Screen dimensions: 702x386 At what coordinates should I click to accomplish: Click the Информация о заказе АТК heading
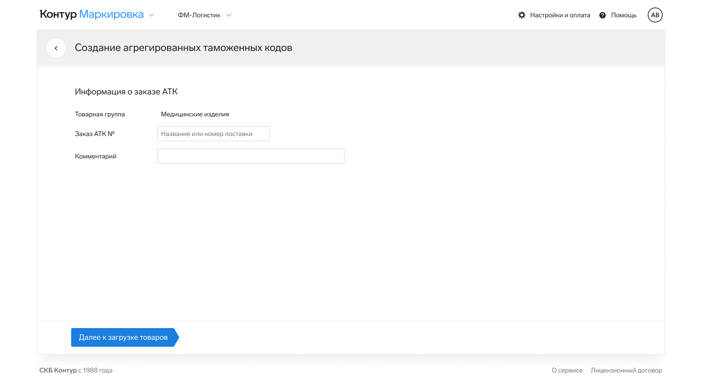(x=126, y=92)
